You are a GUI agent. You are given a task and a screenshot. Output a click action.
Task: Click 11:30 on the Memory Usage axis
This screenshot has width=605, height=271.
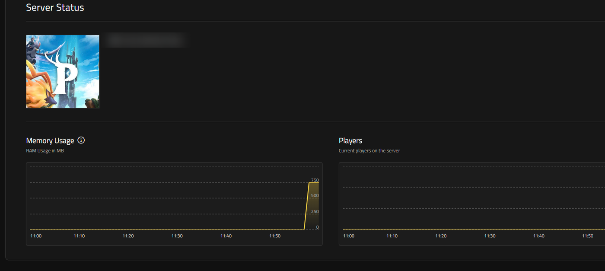(x=177, y=236)
